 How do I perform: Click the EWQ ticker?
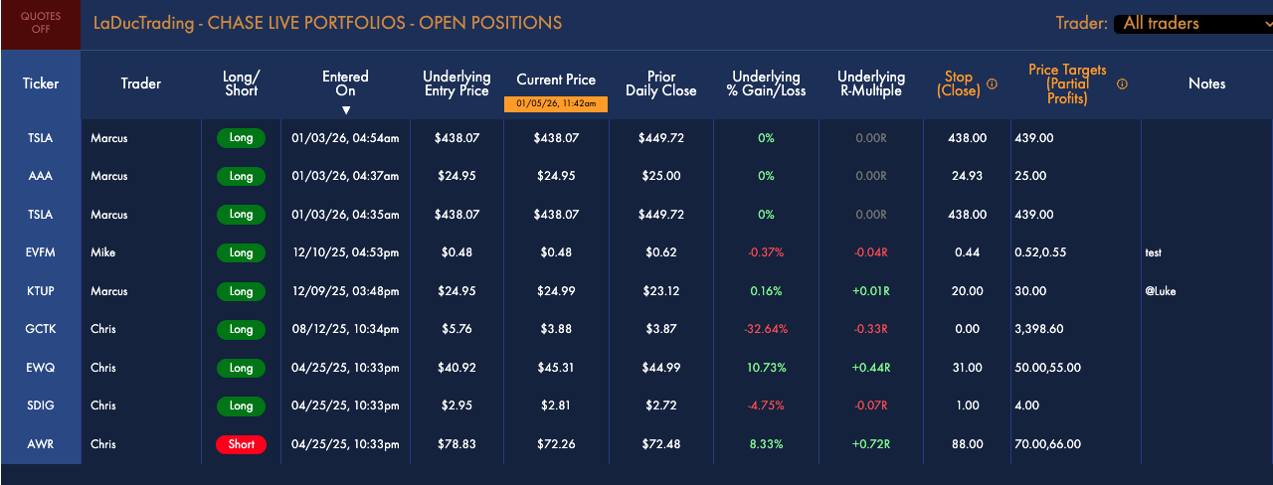click(41, 368)
